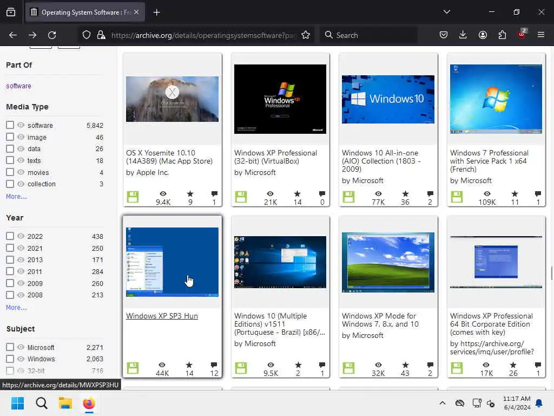Open Windows XP Bliss wallpaper thumbnail
Image resolution: width=554 pixels, height=416 pixels.
tap(388, 262)
